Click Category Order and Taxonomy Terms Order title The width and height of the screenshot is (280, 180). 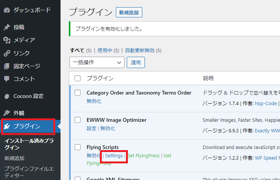[x=139, y=93]
